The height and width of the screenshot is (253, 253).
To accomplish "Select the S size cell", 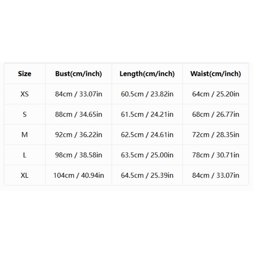I will pyautogui.click(x=25, y=114).
